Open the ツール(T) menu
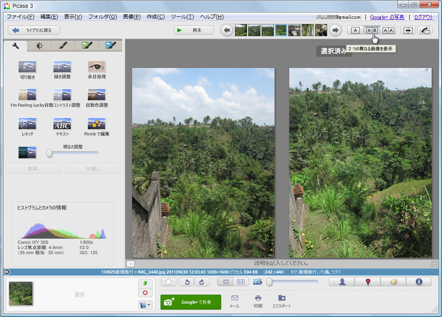442x317 pixels. click(x=182, y=17)
